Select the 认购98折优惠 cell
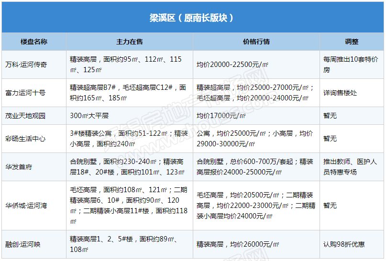 pyautogui.click(x=344, y=244)
